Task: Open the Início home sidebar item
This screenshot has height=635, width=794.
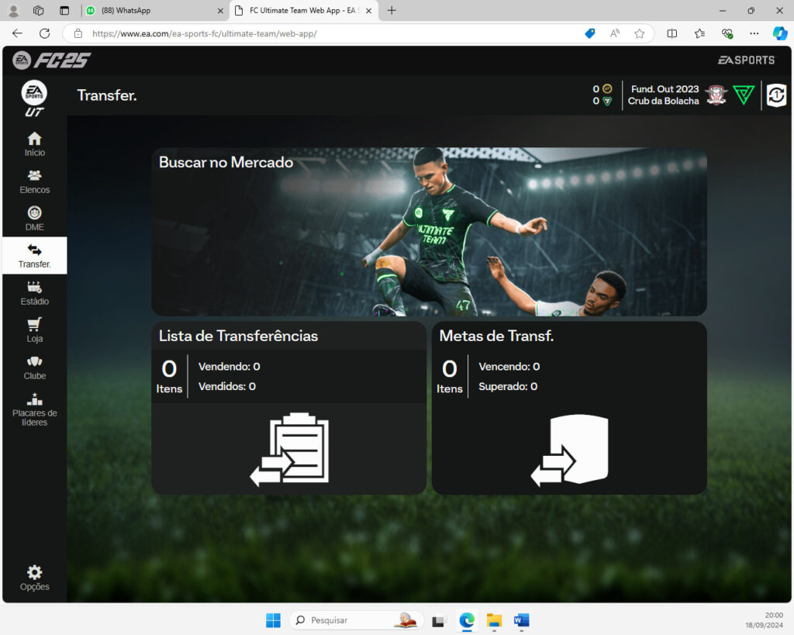Action: pyautogui.click(x=34, y=144)
